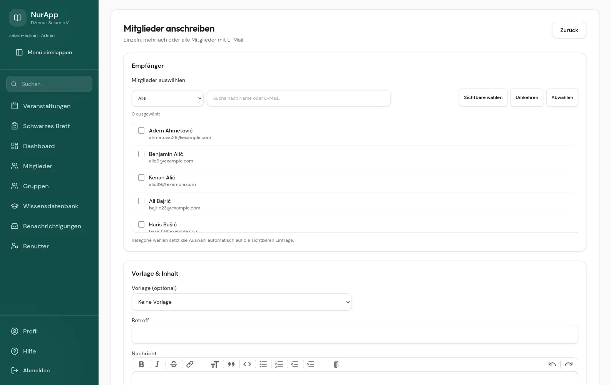Decrease indent level in editor

point(295,364)
